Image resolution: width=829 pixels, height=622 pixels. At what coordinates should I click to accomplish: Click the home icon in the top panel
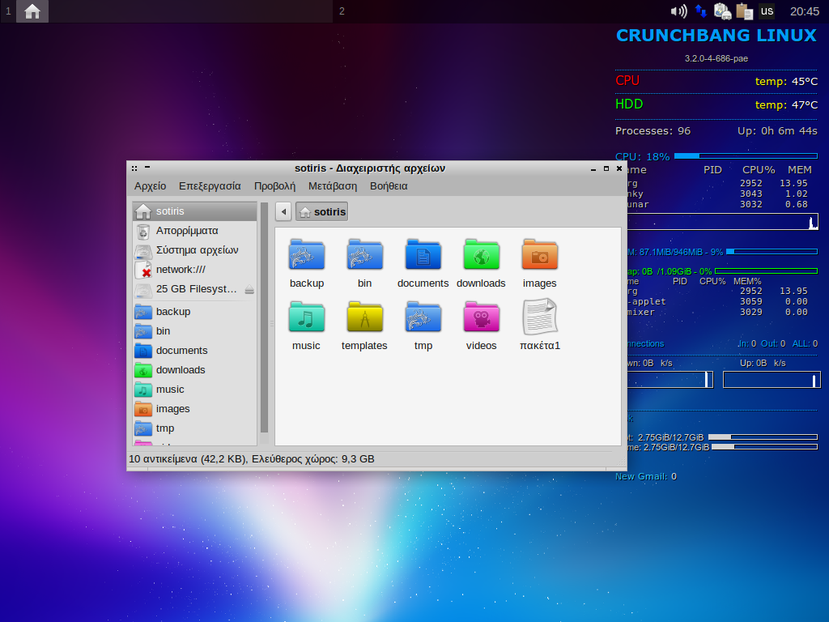point(32,11)
